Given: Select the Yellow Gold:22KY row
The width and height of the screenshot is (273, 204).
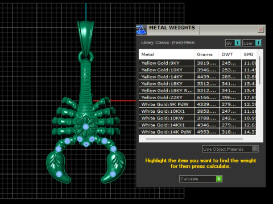Looking at the screenshot, I should coord(197,97).
